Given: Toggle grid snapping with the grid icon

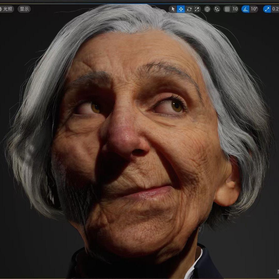Looking at the screenshot, I should point(227,9).
